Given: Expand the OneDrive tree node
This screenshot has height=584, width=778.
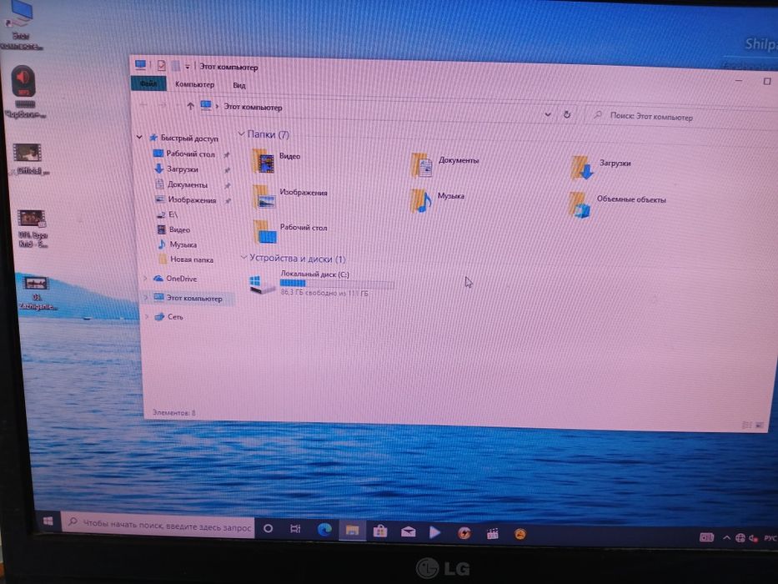Looking at the screenshot, I should click(146, 278).
